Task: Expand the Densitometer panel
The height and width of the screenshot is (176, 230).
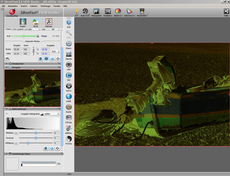Action: pos(7,63)
